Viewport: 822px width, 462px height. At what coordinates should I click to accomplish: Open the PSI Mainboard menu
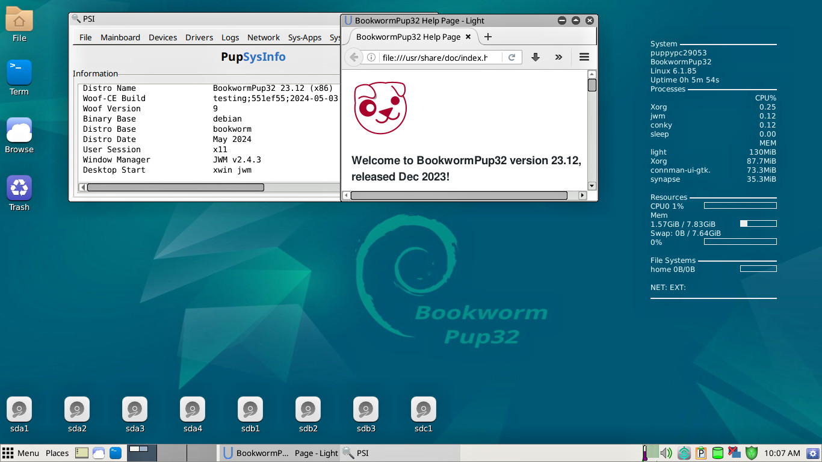(x=120, y=37)
